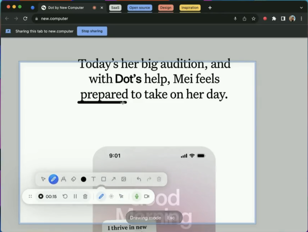Screen dimensions: 308x232
Task: Open the red recording extension icon
Action: pyautogui.click(x=265, y=19)
